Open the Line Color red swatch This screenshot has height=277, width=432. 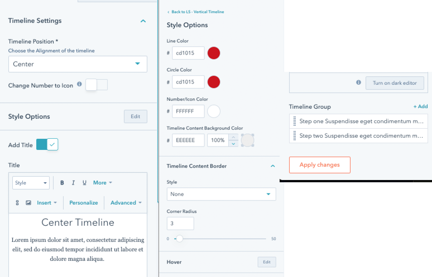tap(214, 53)
